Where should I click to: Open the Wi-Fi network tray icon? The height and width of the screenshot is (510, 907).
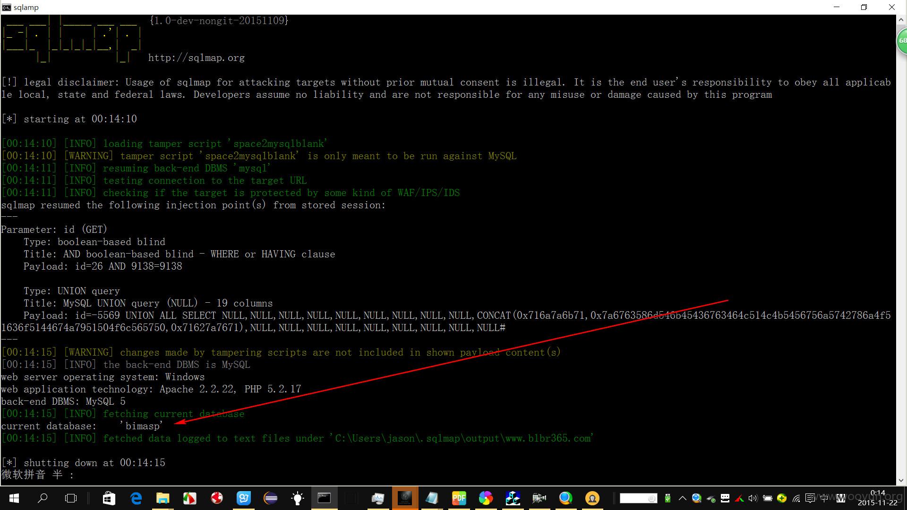click(x=796, y=498)
